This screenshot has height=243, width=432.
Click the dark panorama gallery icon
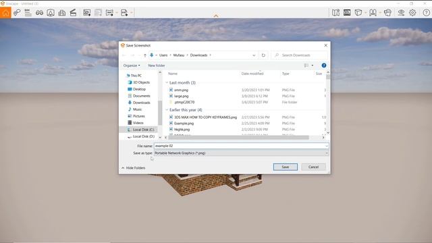347,13
